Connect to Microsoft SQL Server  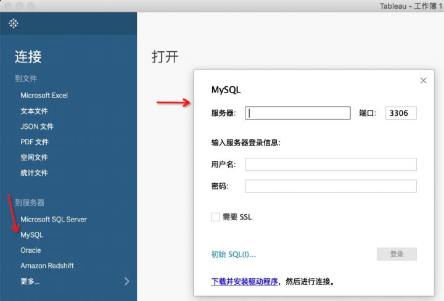[54, 220]
